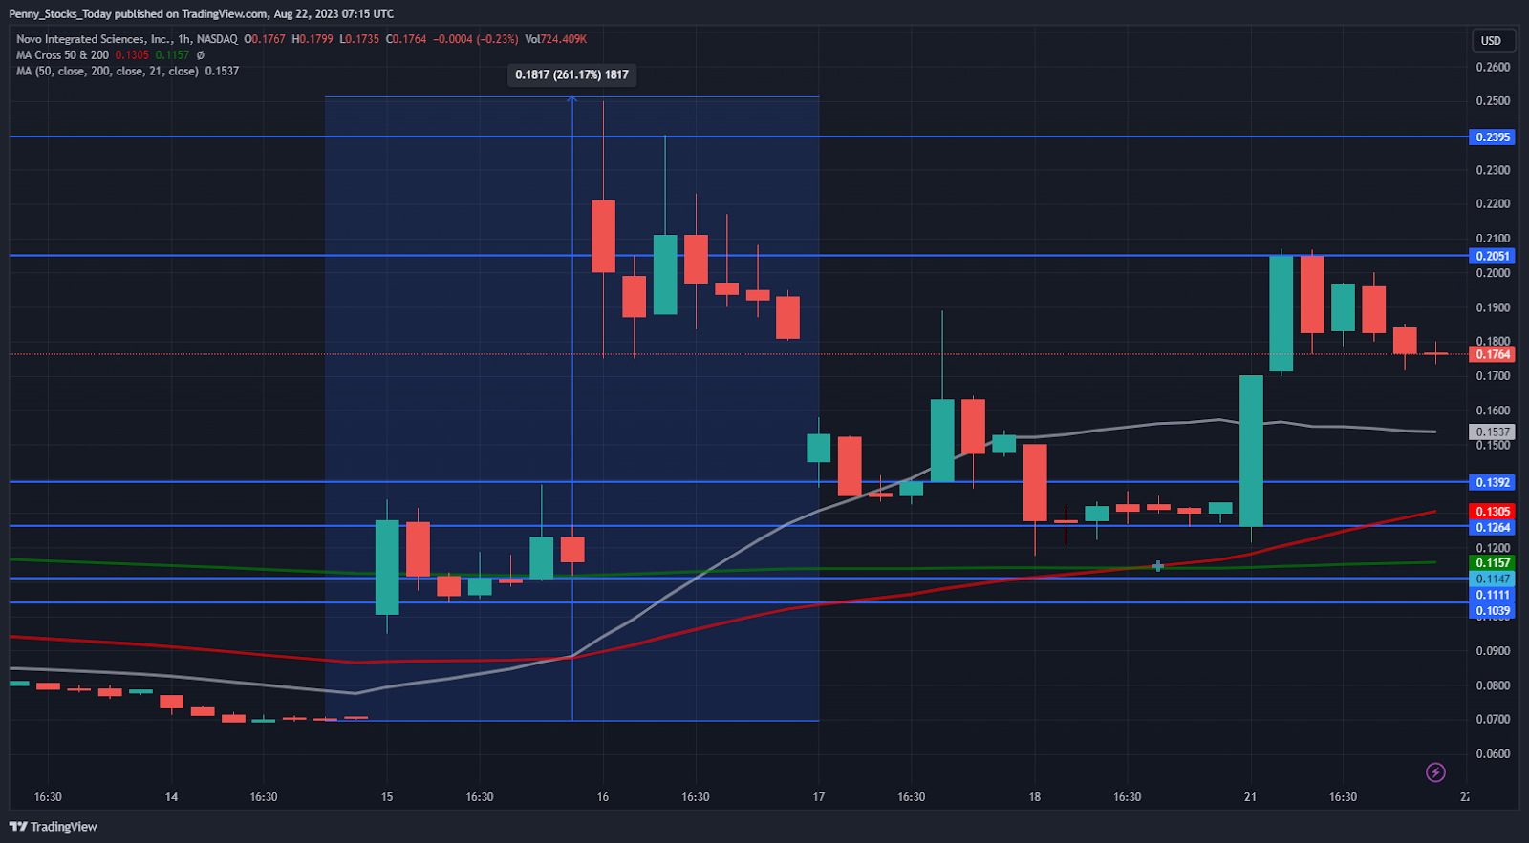
Task: Click date label 18 on time axis
Action: click(1035, 796)
